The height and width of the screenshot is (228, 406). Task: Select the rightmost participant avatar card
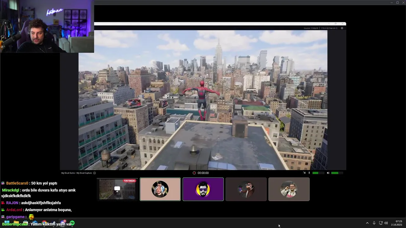pyautogui.click(x=289, y=189)
